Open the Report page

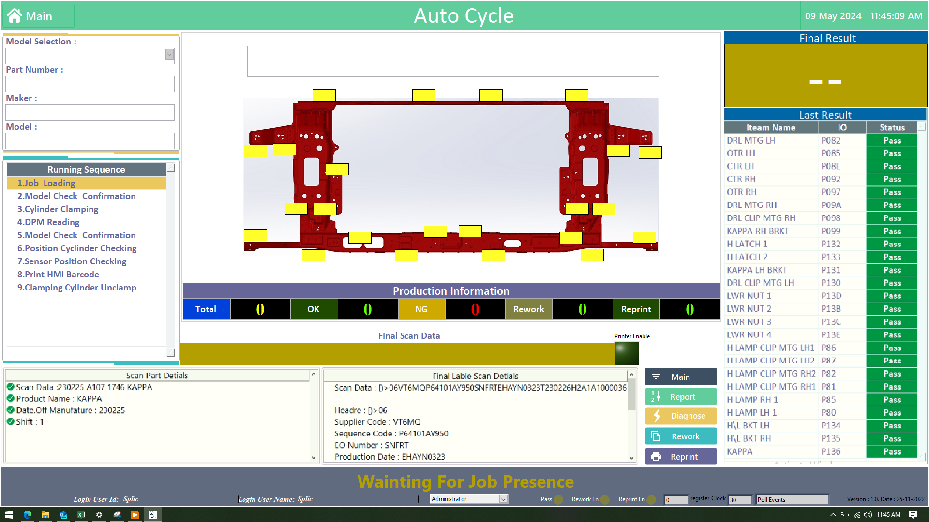[x=681, y=397]
